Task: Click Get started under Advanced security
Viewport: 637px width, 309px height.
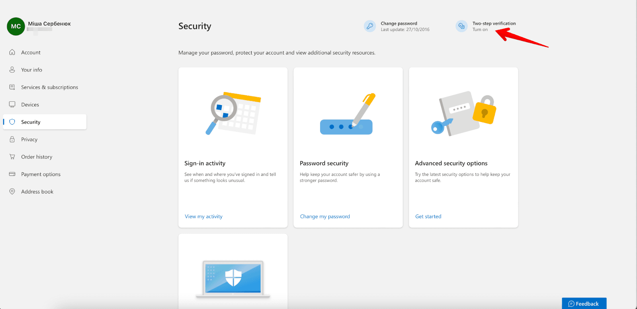Action: 428,216
